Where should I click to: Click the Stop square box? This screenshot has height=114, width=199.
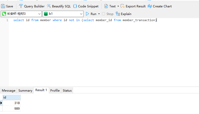coord(103,14)
